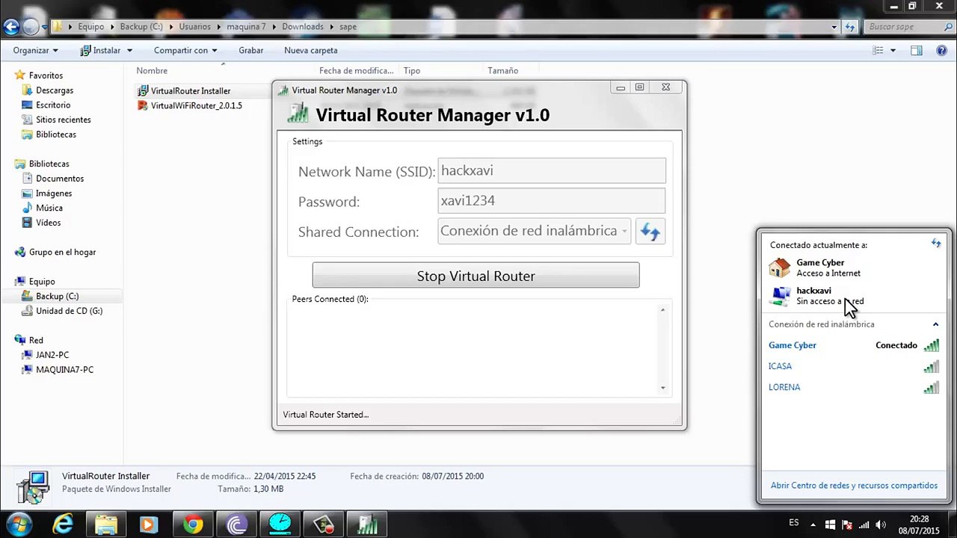957x538 pixels.
Task: Open Explorer help with the question mark icon
Action: click(x=941, y=50)
